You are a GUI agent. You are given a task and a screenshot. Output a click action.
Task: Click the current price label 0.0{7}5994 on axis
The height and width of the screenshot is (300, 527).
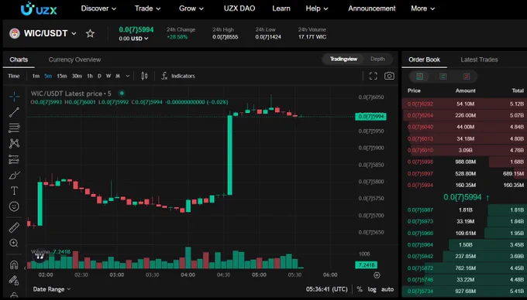point(370,117)
